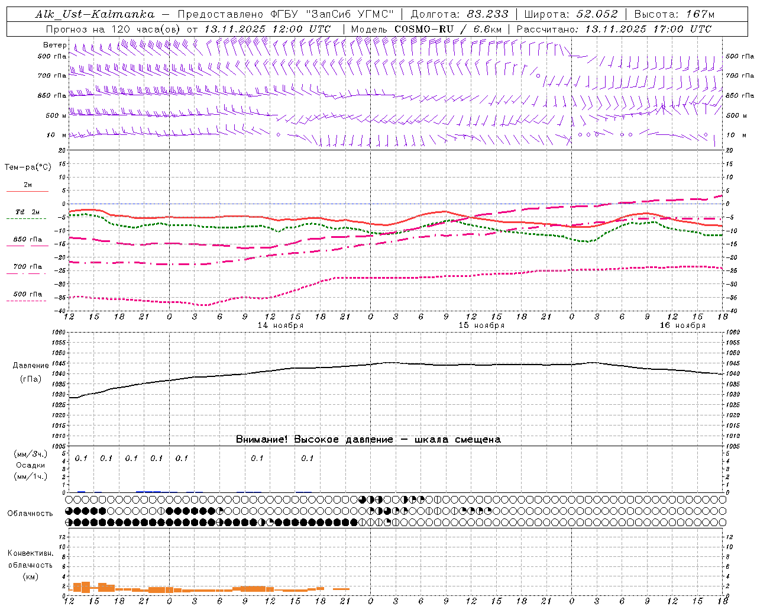Click the 15 ноября date label
The height and width of the screenshot is (606, 757).
point(481,325)
